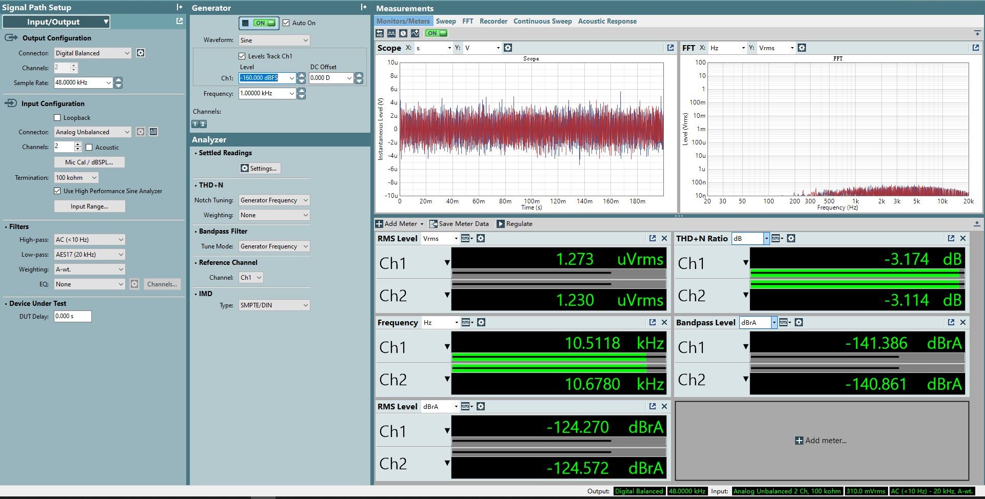Undock the Signal Path Setup panel

[179, 21]
